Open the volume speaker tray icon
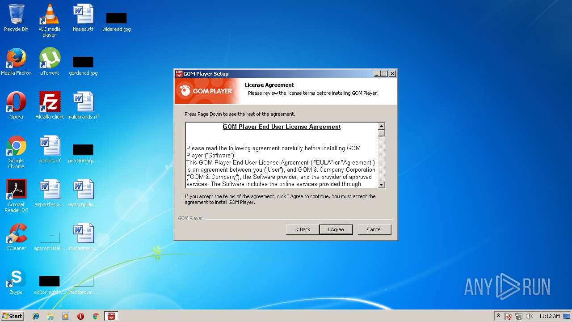 tap(530, 316)
